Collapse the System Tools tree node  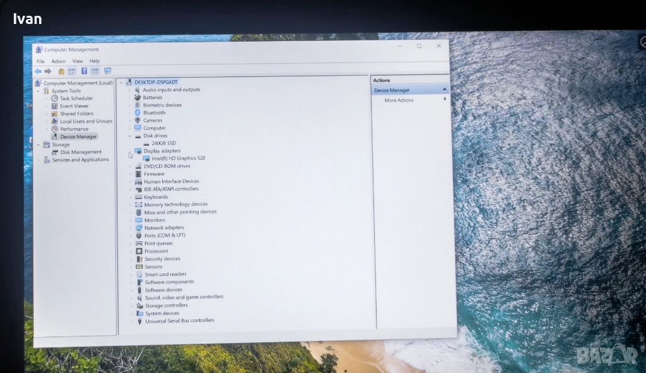(38, 91)
